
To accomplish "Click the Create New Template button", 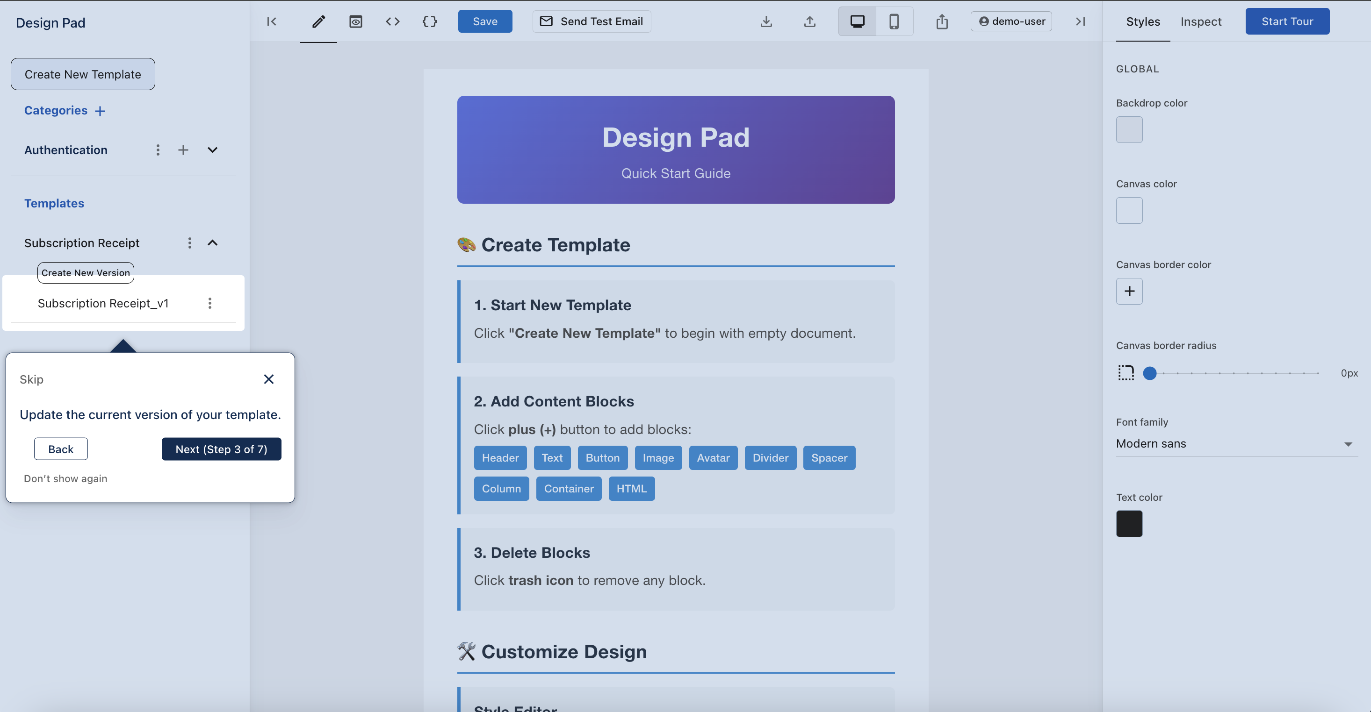I will point(82,74).
